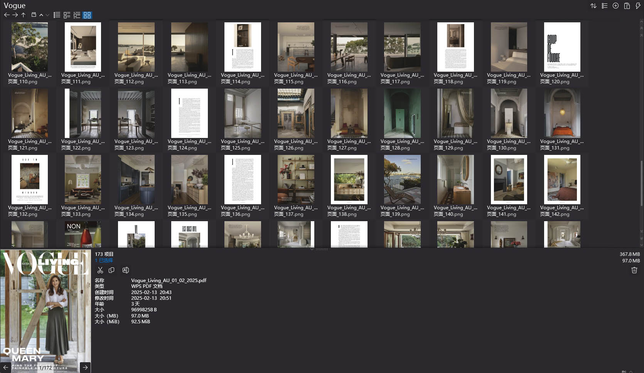Open the selection checklist options menu
Screen dimensions: 644x373
click(604, 6)
